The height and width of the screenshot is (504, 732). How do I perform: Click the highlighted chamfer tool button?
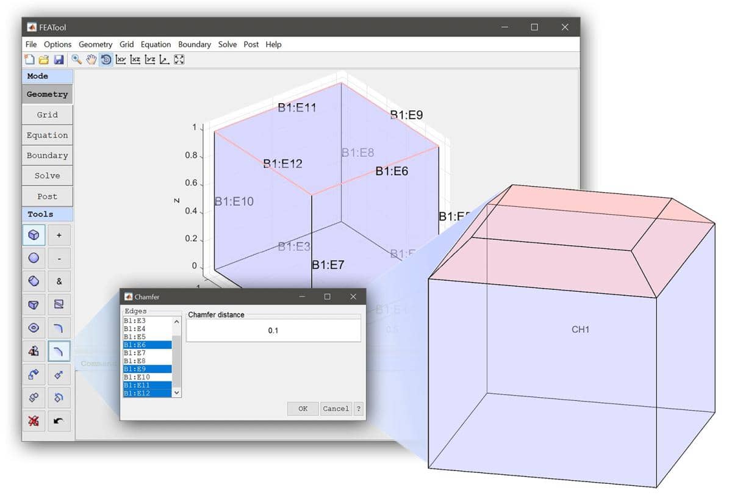pos(59,351)
